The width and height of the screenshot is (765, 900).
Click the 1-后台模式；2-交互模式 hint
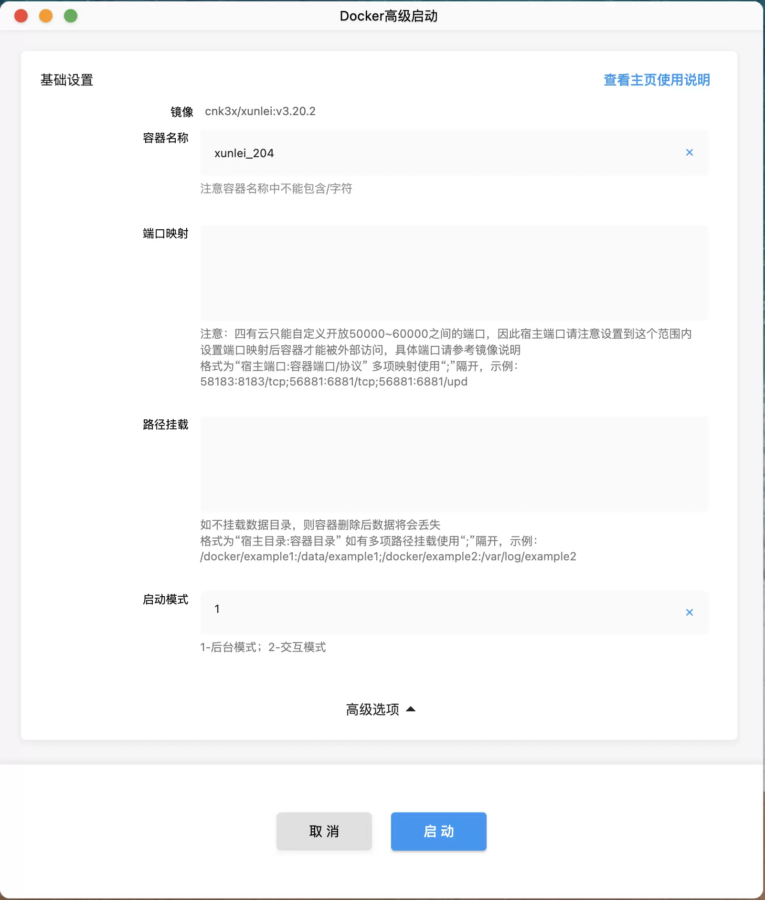click(263, 647)
